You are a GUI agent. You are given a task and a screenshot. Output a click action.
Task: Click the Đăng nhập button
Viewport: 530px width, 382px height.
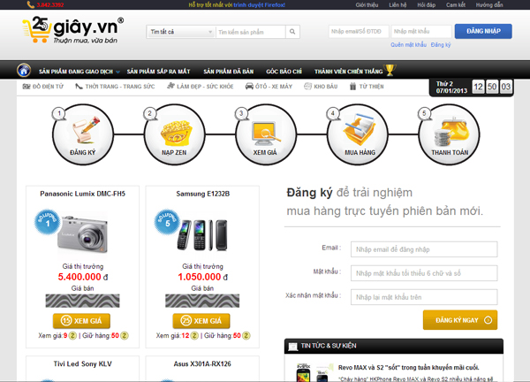(x=483, y=31)
